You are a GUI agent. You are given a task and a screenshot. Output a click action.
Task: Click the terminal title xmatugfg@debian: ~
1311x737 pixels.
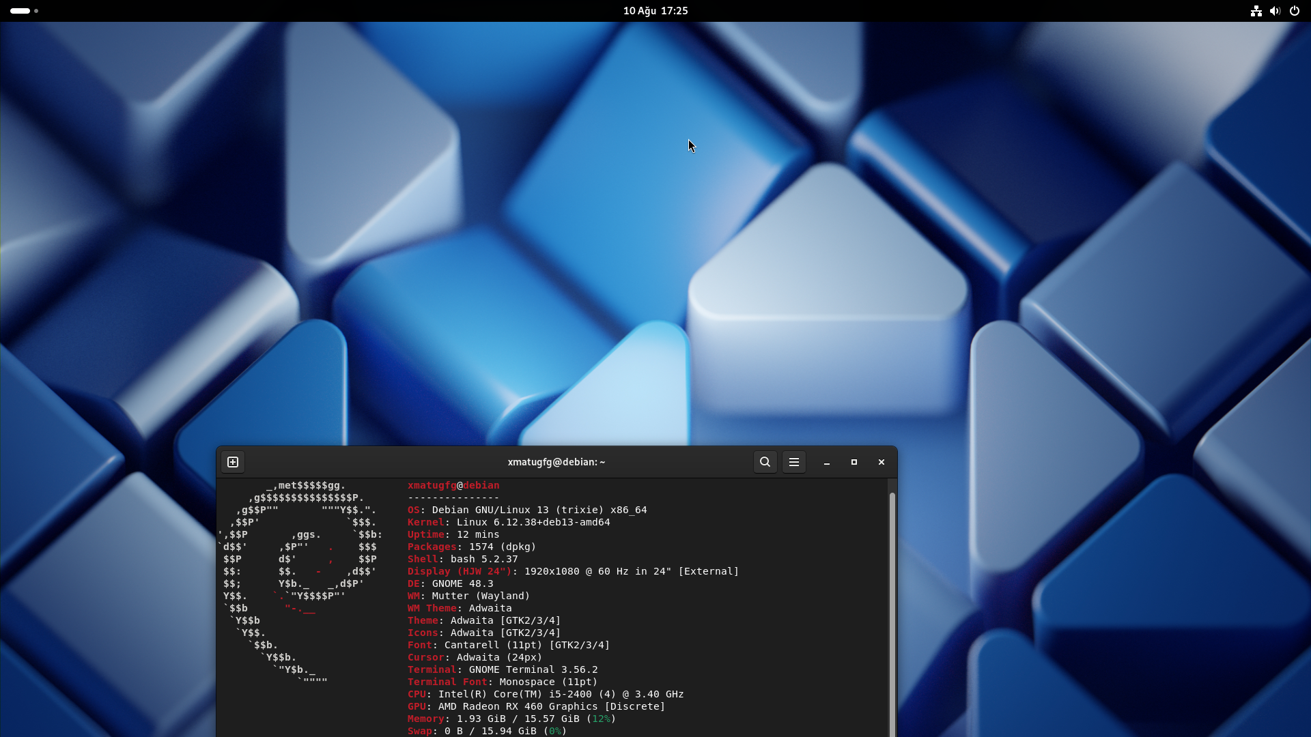pyautogui.click(x=556, y=462)
